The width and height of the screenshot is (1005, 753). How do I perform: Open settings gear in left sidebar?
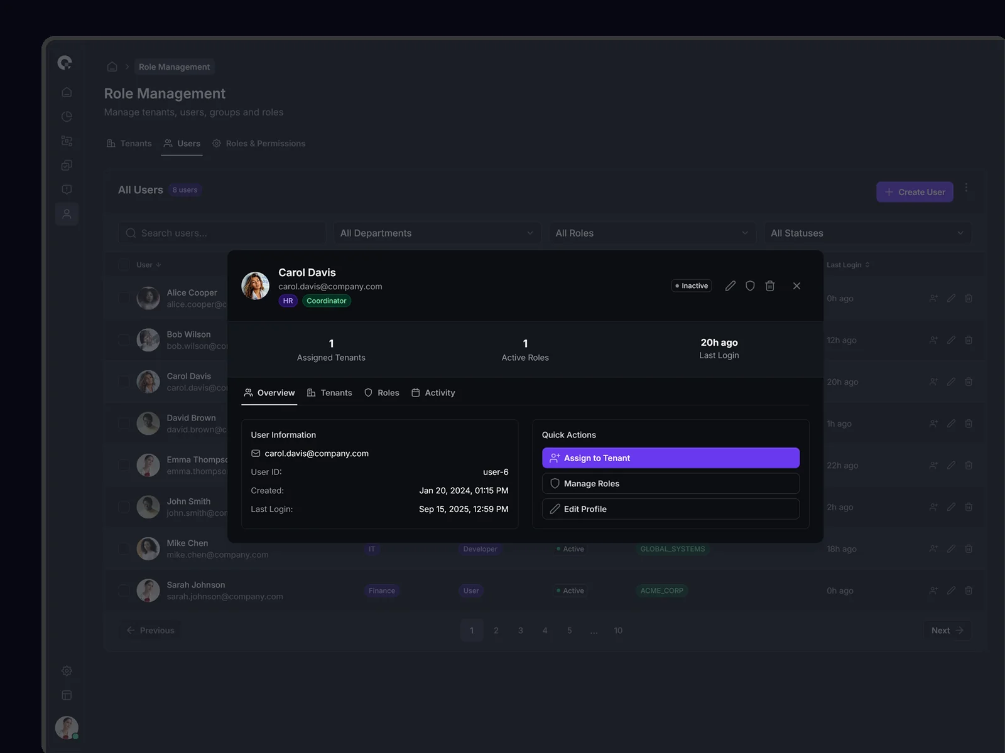67,671
